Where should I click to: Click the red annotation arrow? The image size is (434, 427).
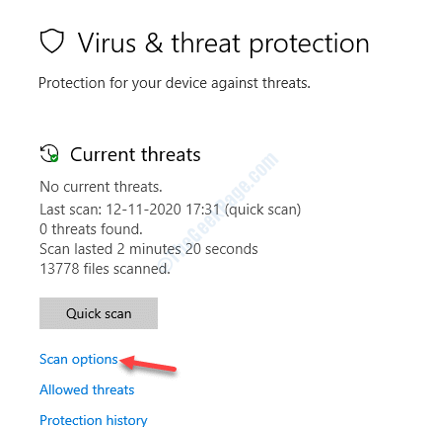pos(148,363)
